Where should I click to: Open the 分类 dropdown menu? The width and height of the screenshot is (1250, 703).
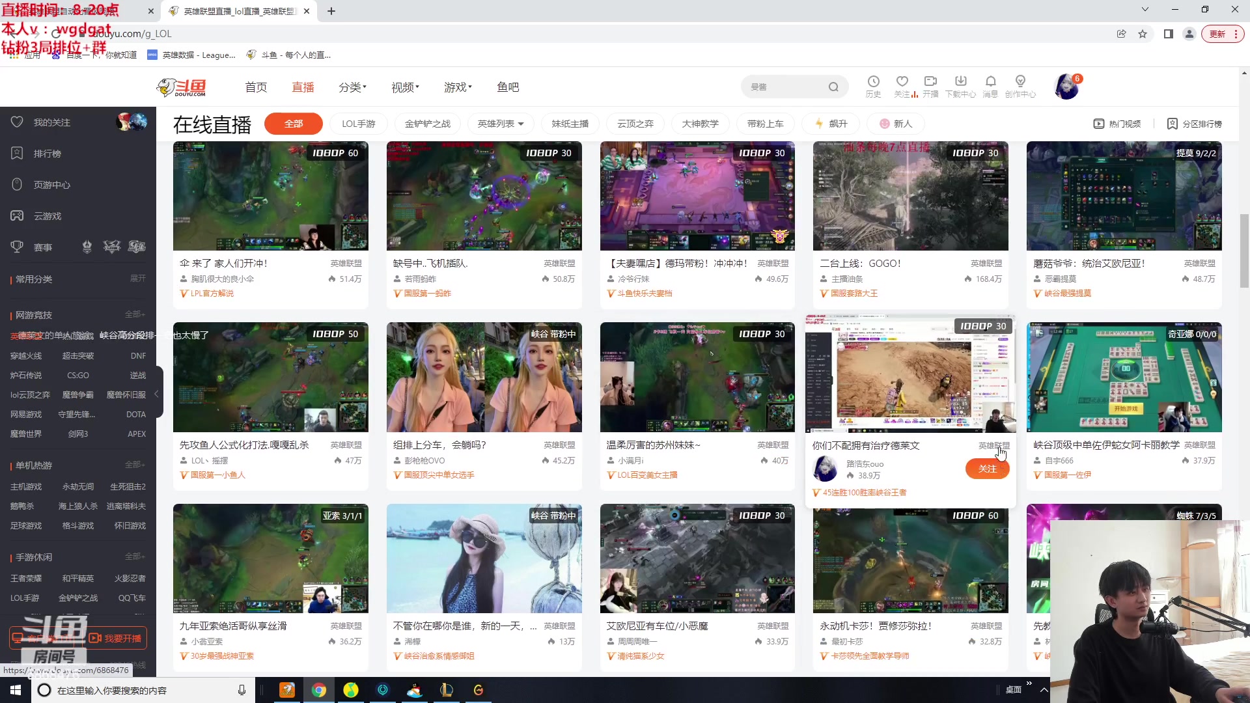tap(352, 87)
